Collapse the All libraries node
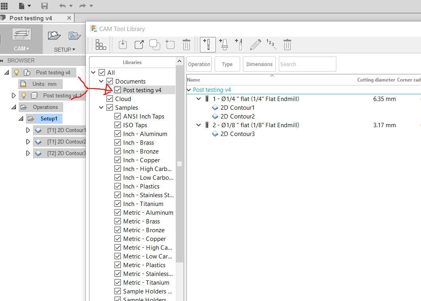The image size is (421, 301). (x=93, y=72)
